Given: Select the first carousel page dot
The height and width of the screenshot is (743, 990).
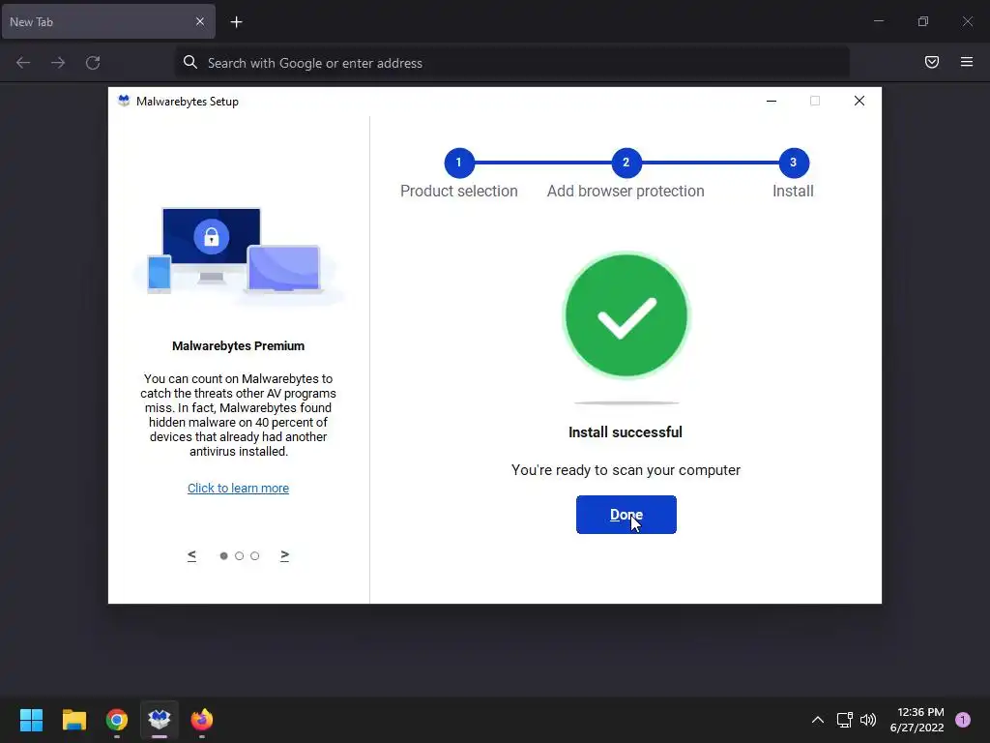Looking at the screenshot, I should pos(223,556).
